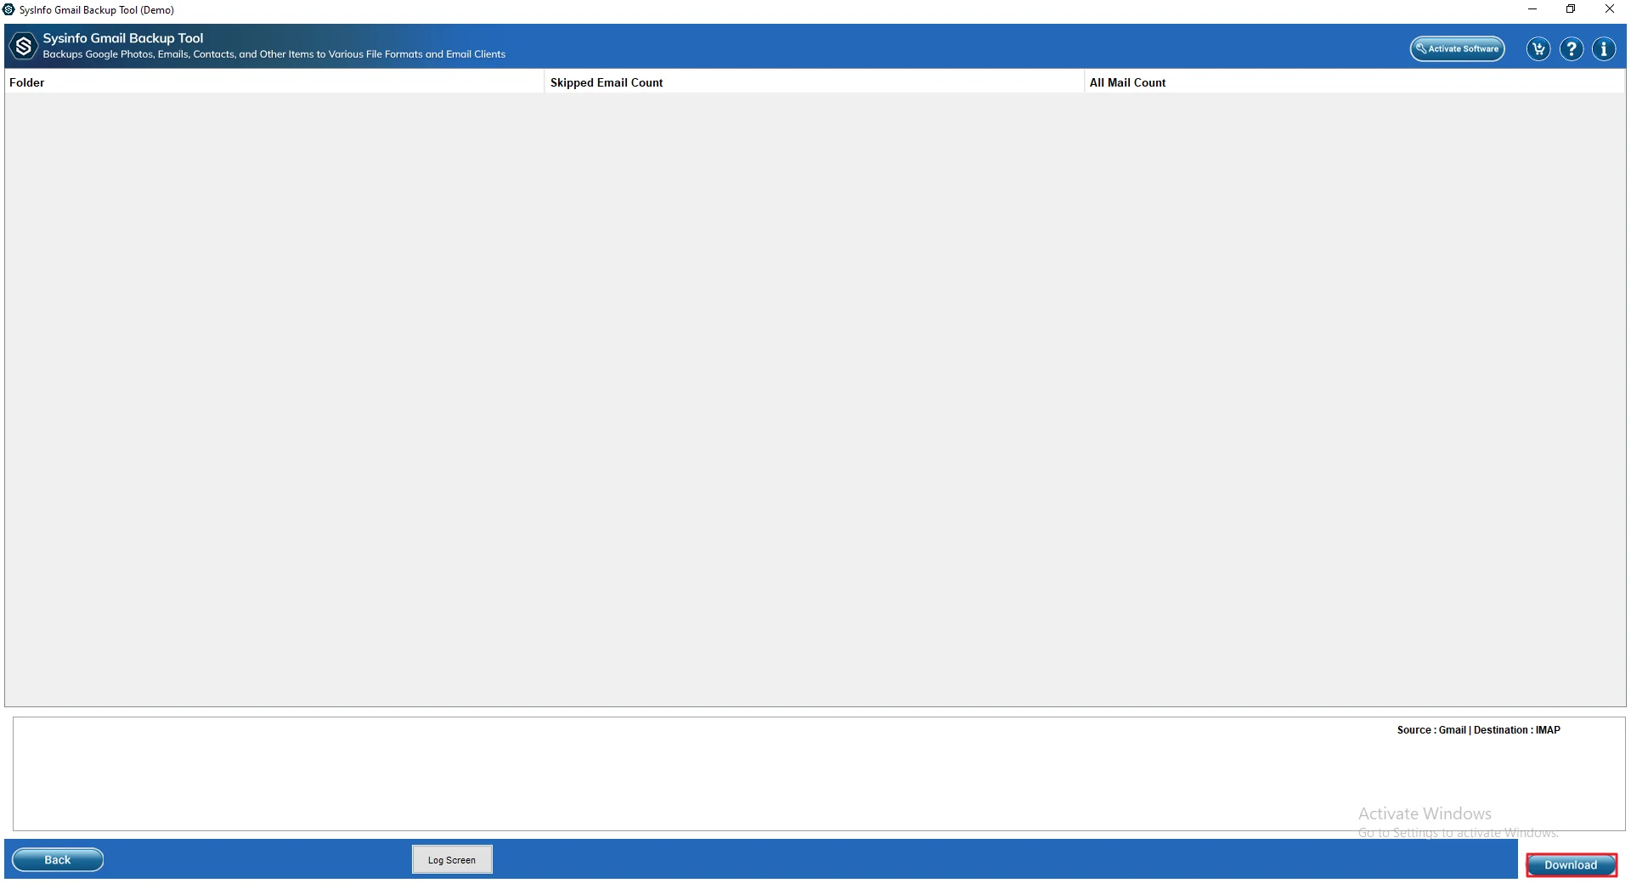Image resolution: width=1631 pixels, height=883 pixels.
Task: Open help via the question mark icon
Action: point(1572,49)
